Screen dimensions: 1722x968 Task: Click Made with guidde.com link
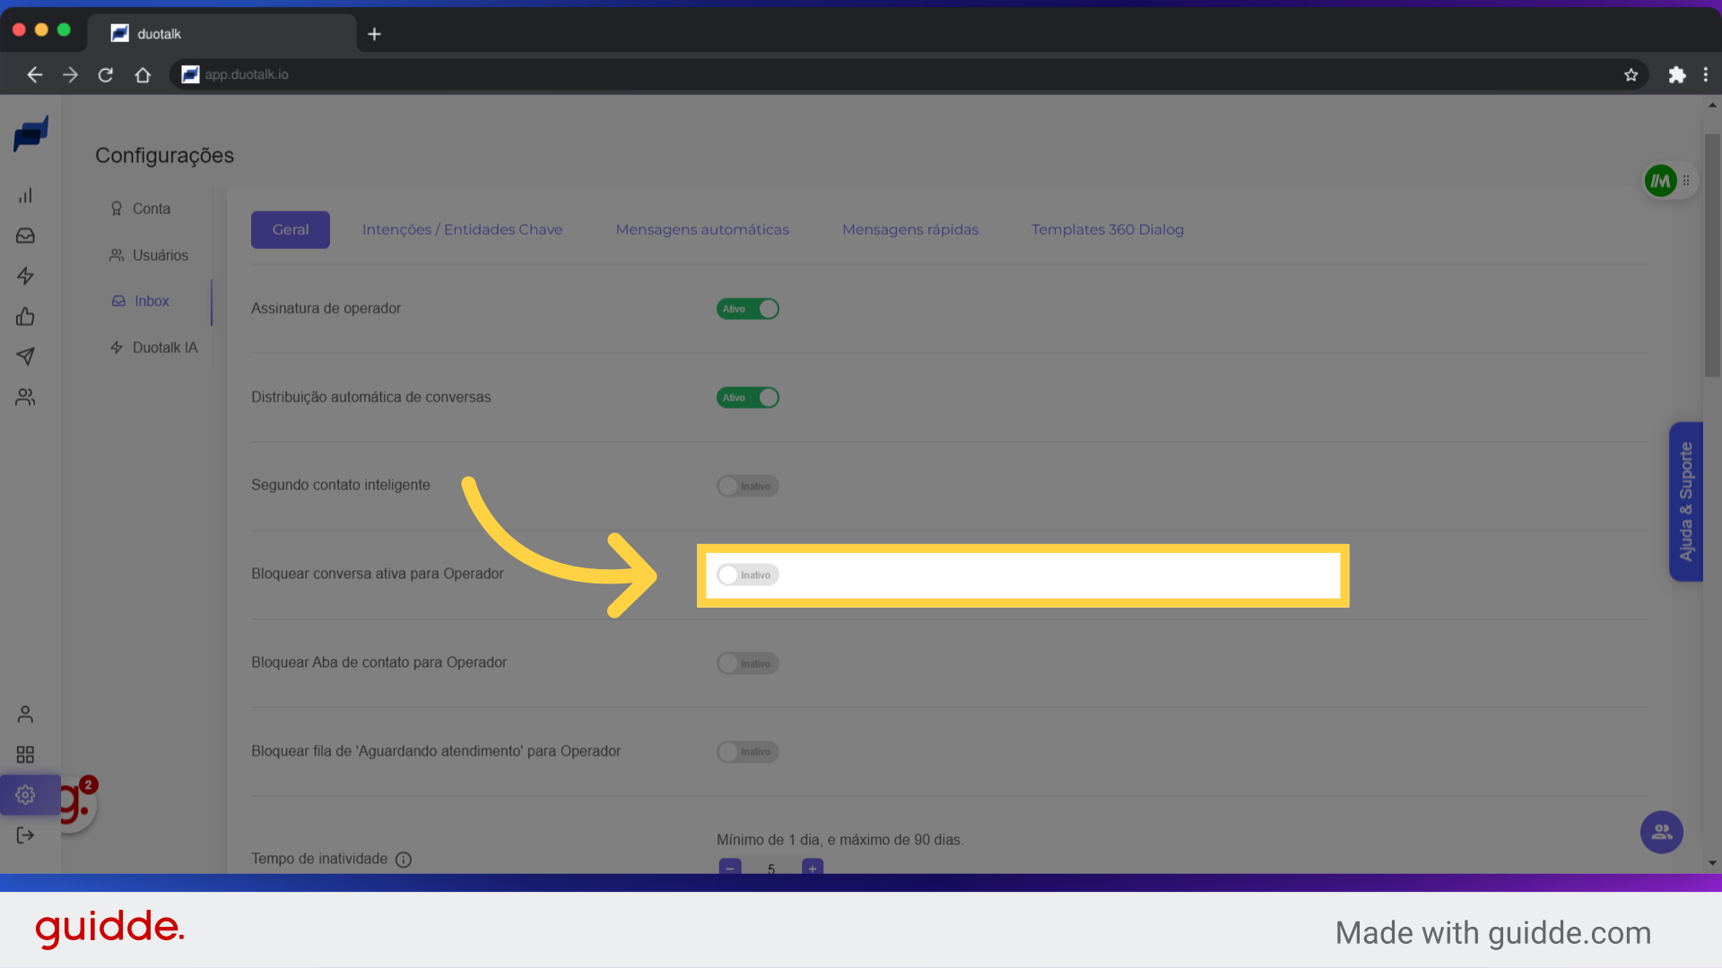1492,933
